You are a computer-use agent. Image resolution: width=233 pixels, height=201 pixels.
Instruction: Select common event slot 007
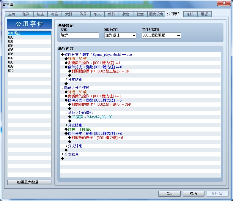click(29, 58)
